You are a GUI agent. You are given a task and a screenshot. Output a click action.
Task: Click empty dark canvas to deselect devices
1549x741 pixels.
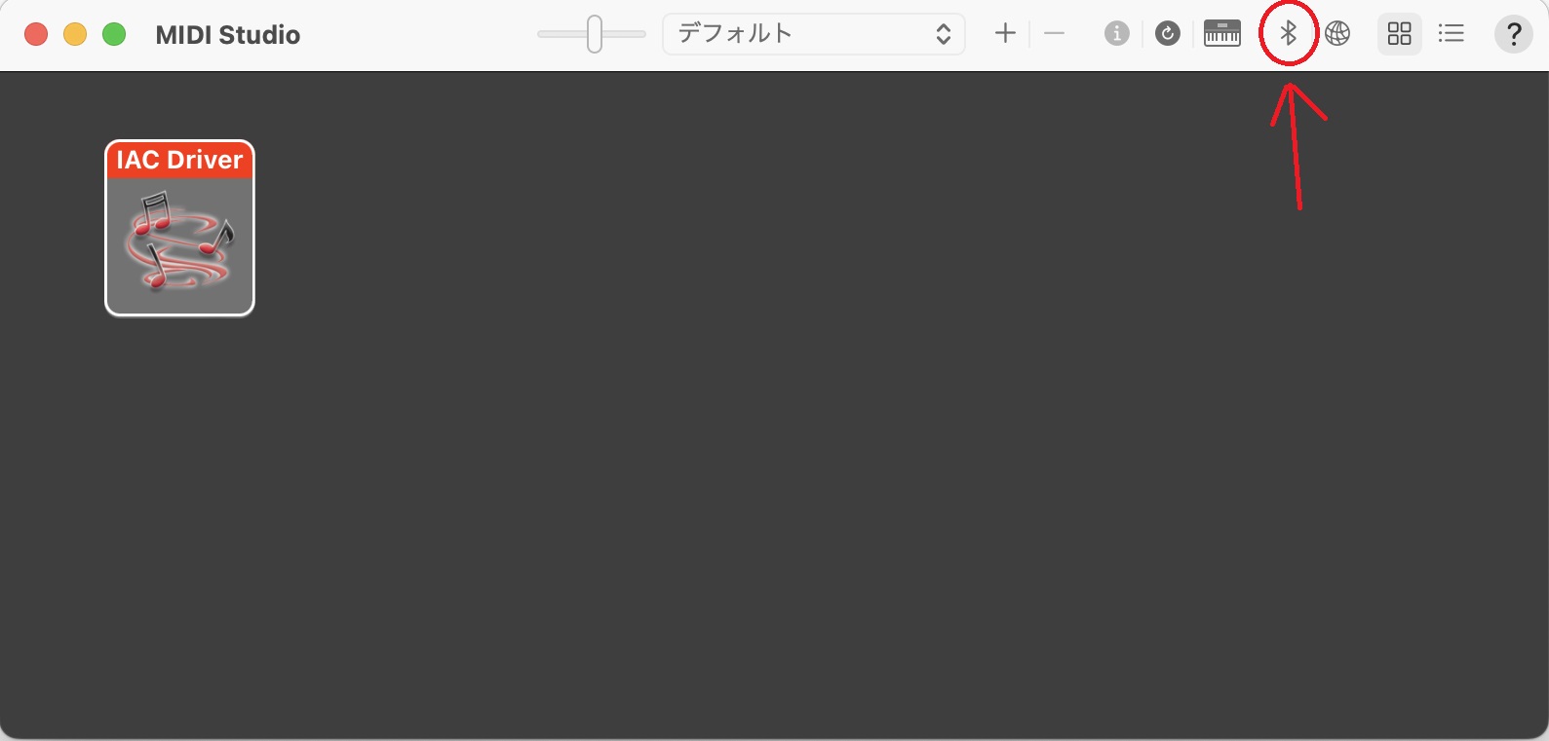[829, 438]
